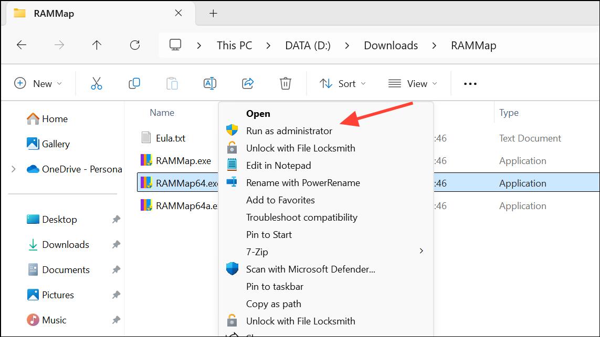The height and width of the screenshot is (337, 600).
Task: Click RAMMap in the address bar
Action: point(473,46)
